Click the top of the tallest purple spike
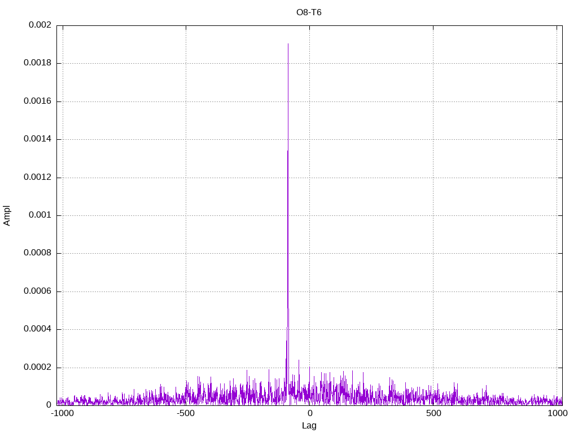578x433 pixels. pos(288,45)
